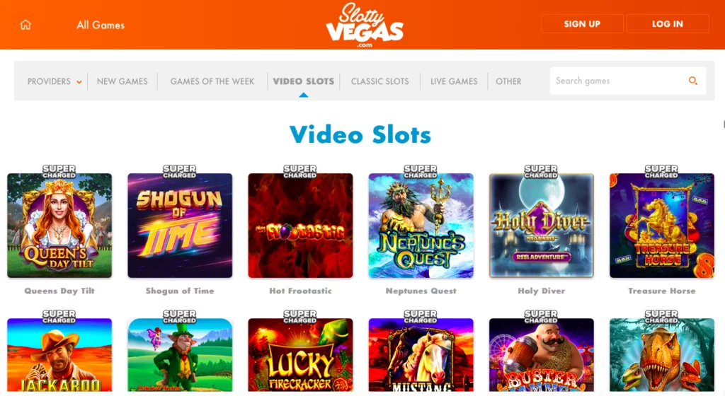Select Games of the Week tab
This screenshot has height=396, width=725.
click(x=212, y=81)
